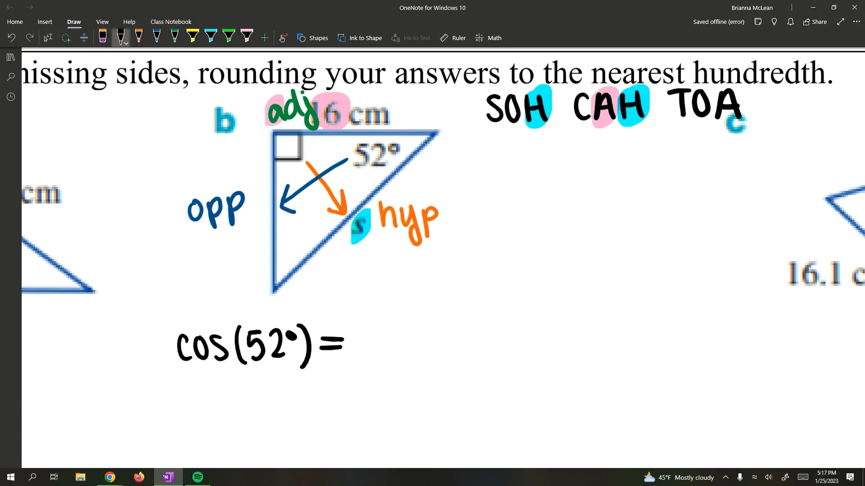The width and height of the screenshot is (865, 486).
Task: Select the pink highlighter
Action: click(247, 36)
